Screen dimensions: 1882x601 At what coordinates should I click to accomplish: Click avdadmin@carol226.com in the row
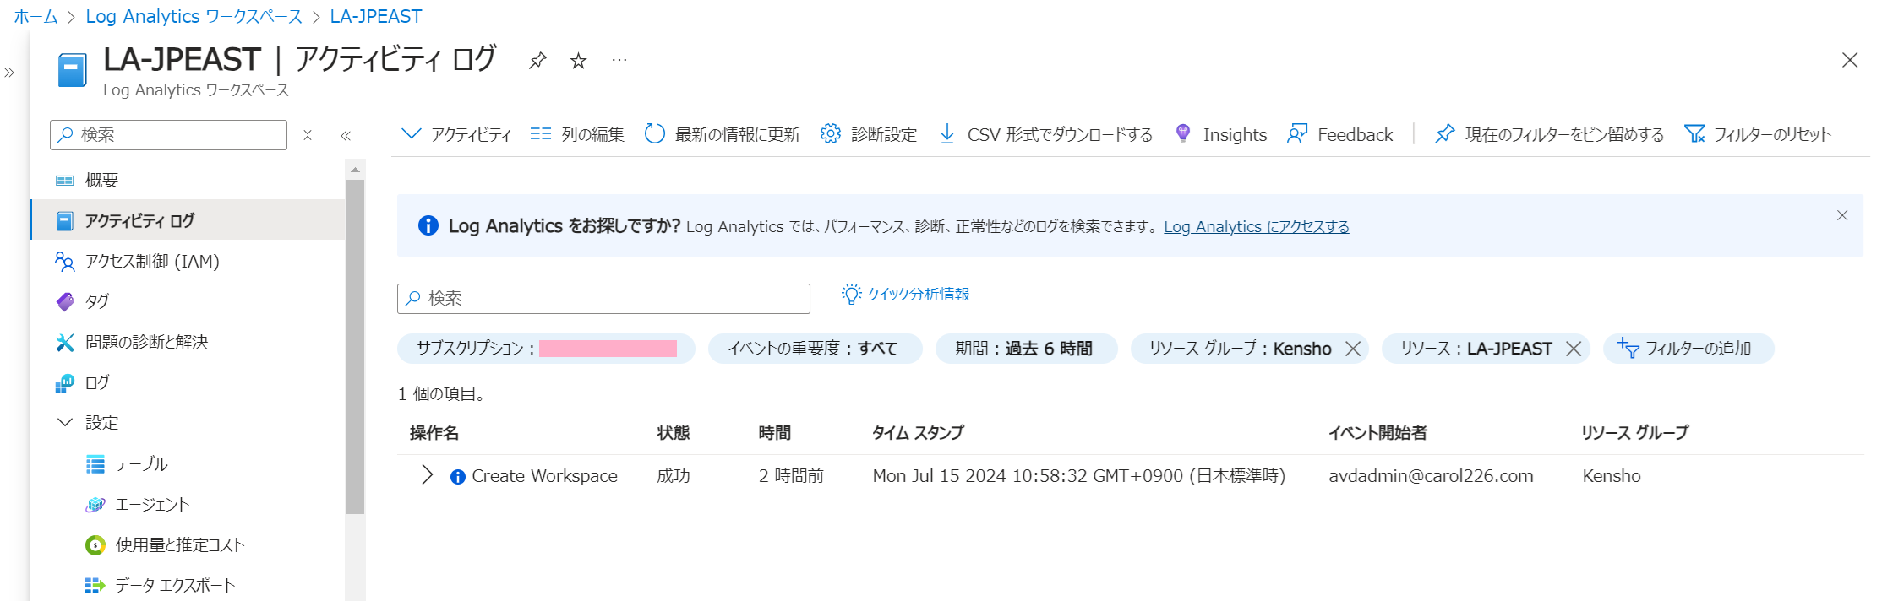(1431, 476)
